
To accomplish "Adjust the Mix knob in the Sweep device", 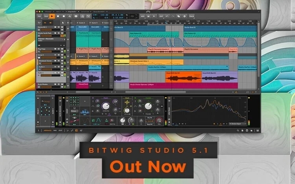I will tap(159, 120).
